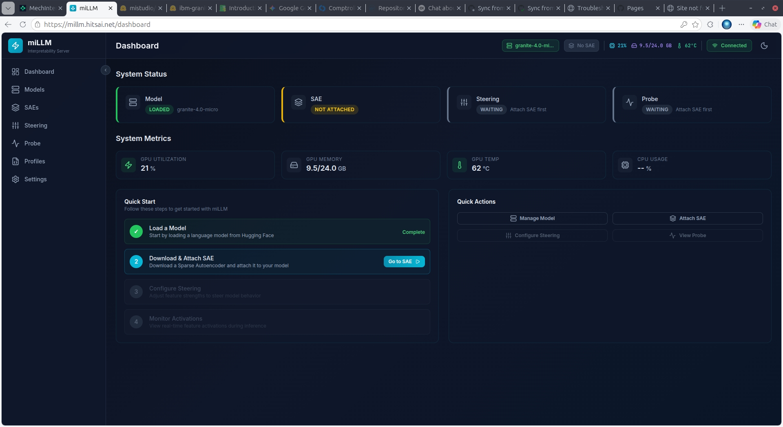Click the Profiles icon in the sidebar
The width and height of the screenshot is (783, 427).
click(x=15, y=161)
